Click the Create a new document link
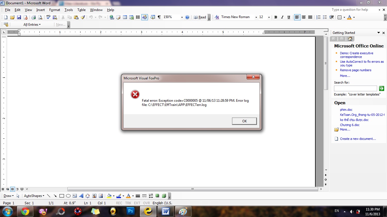The width and height of the screenshot is (387, 217). point(358,139)
